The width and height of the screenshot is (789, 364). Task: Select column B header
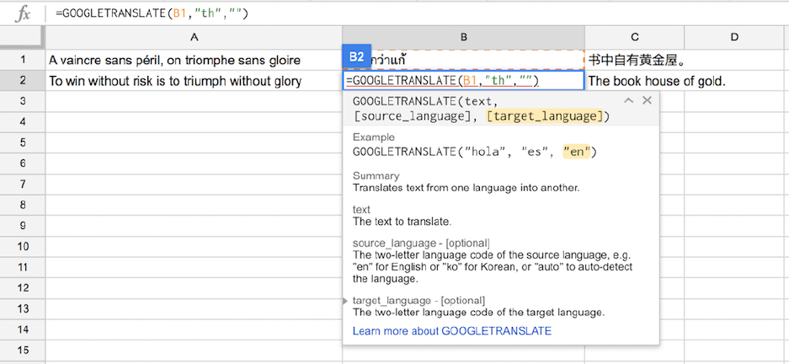pos(463,37)
